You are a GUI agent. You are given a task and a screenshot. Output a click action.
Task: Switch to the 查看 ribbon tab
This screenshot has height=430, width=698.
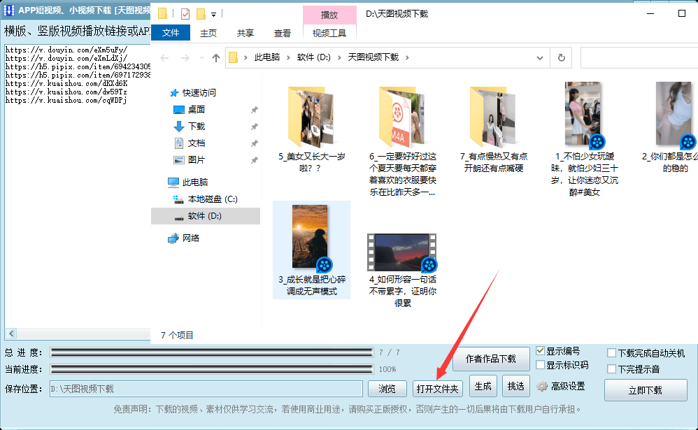[x=282, y=32]
